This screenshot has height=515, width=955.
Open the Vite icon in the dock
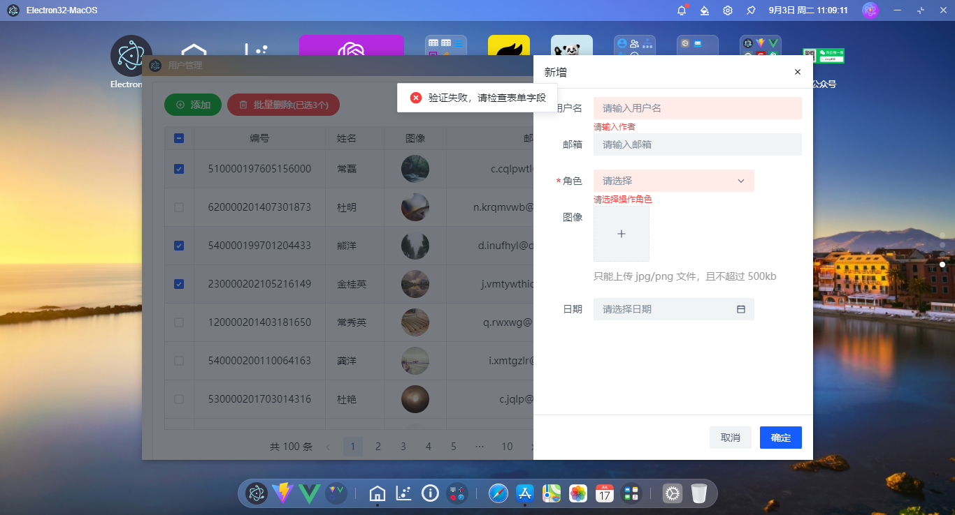click(283, 493)
